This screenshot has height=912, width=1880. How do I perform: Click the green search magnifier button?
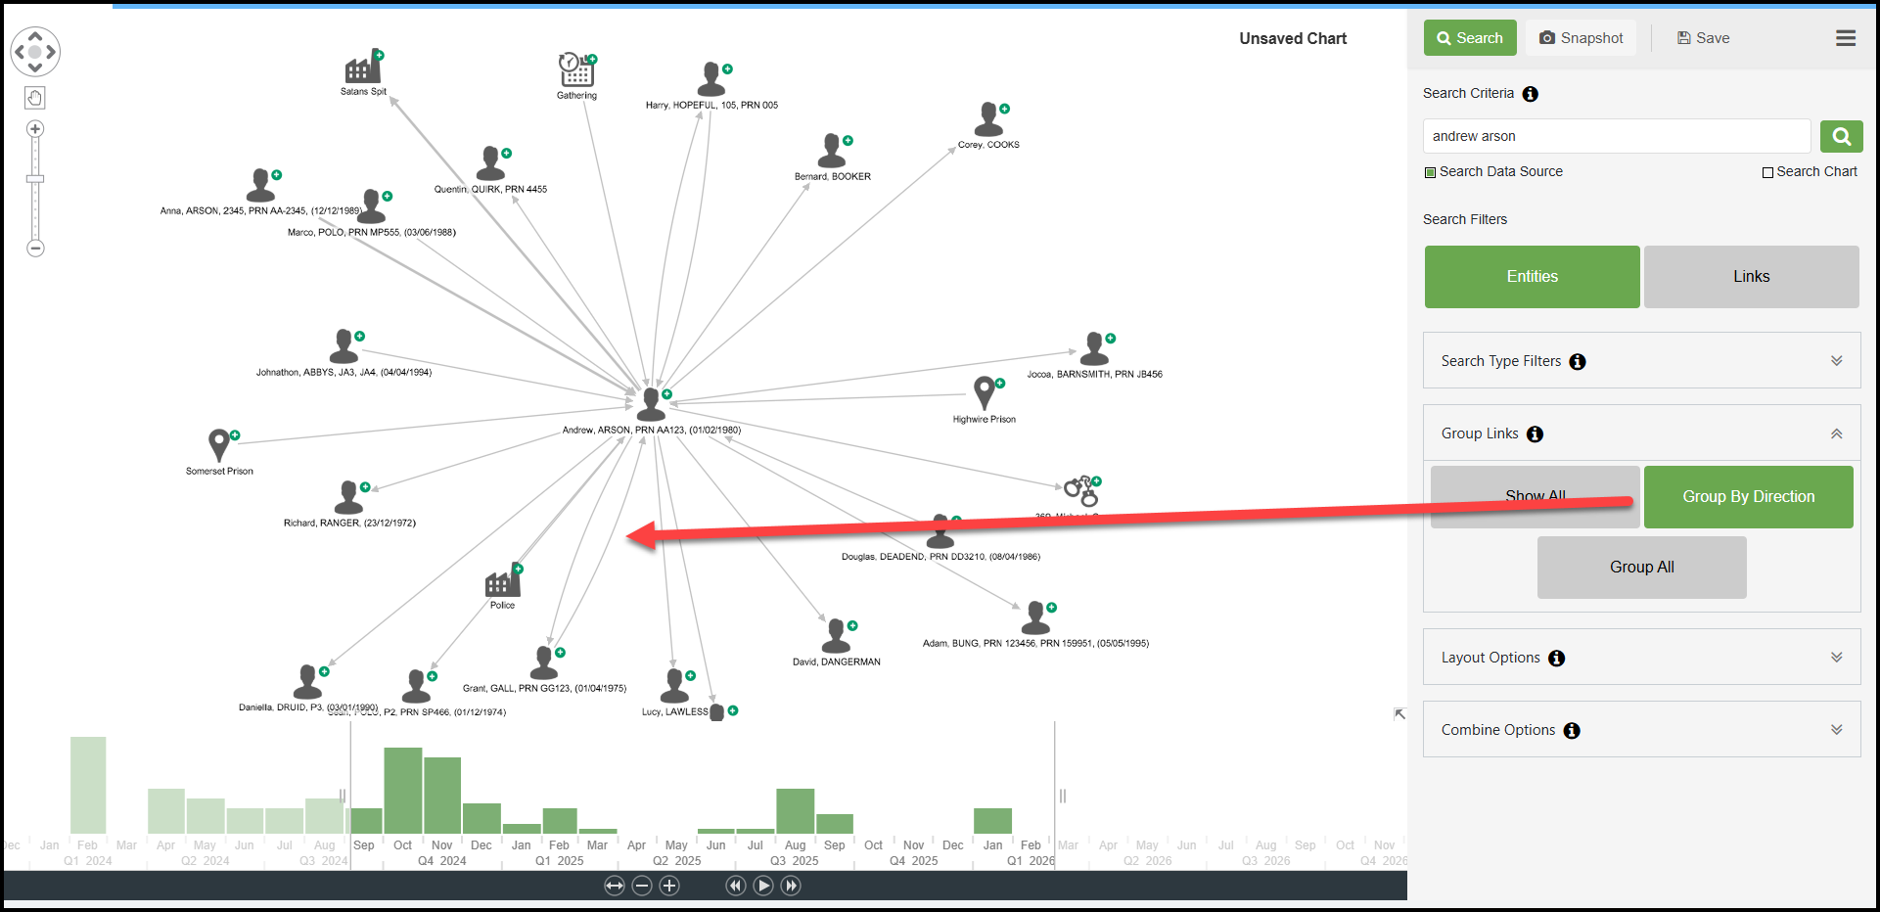click(x=1841, y=136)
